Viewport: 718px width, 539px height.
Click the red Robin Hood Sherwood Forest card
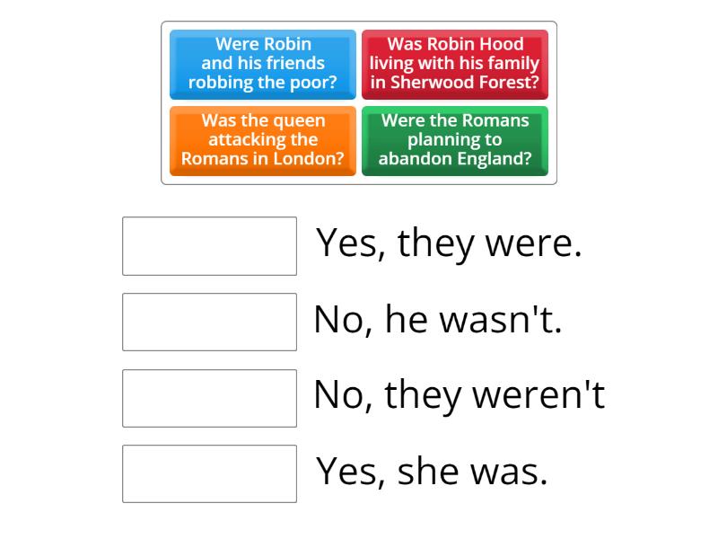pyautogui.click(x=455, y=62)
